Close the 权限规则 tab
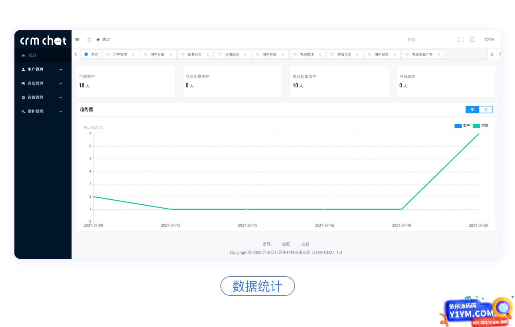The width and height of the screenshot is (515, 327). tap(245, 55)
